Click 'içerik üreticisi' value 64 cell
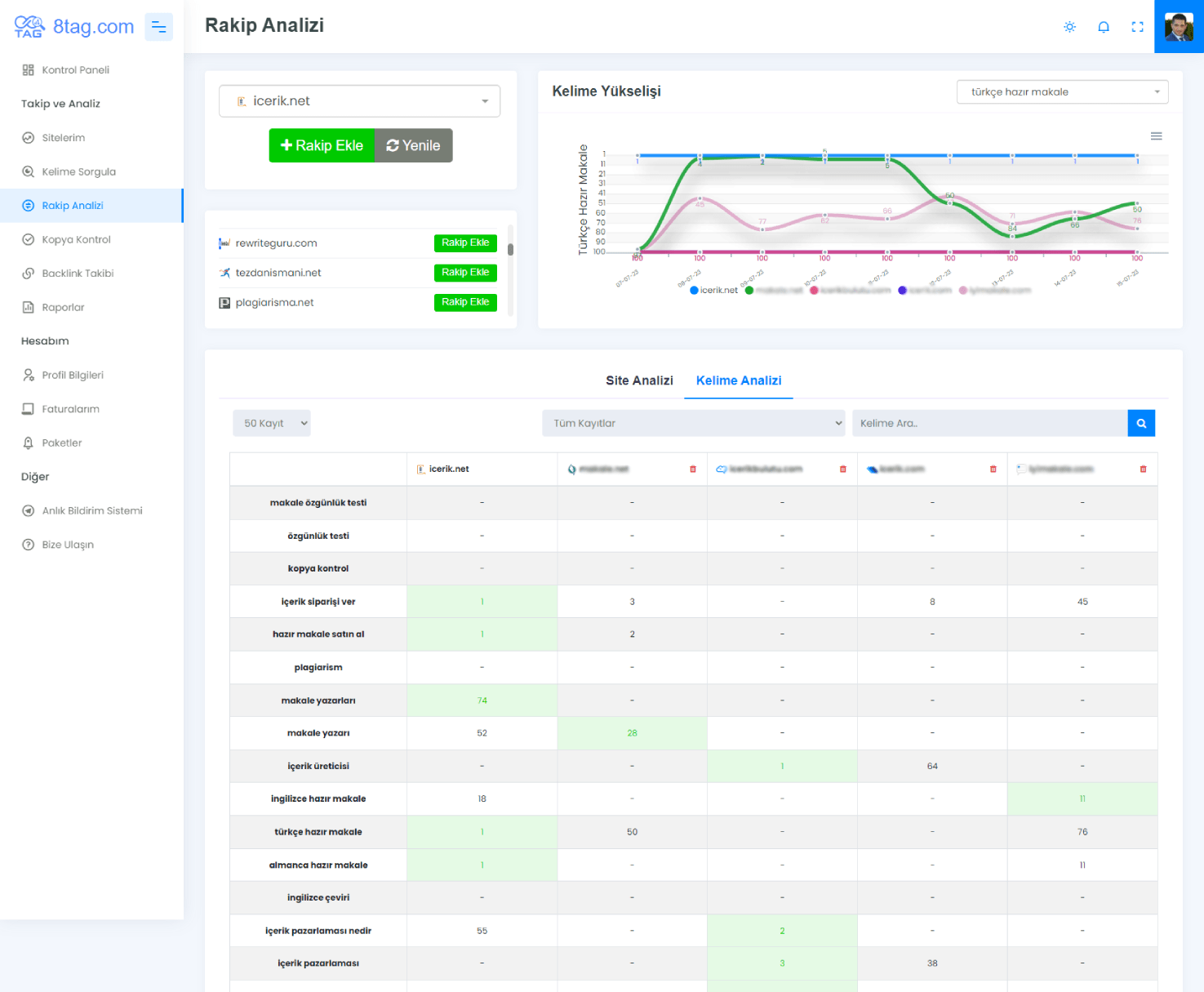Viewport: 1204px width, 992px height. [932, 766]
